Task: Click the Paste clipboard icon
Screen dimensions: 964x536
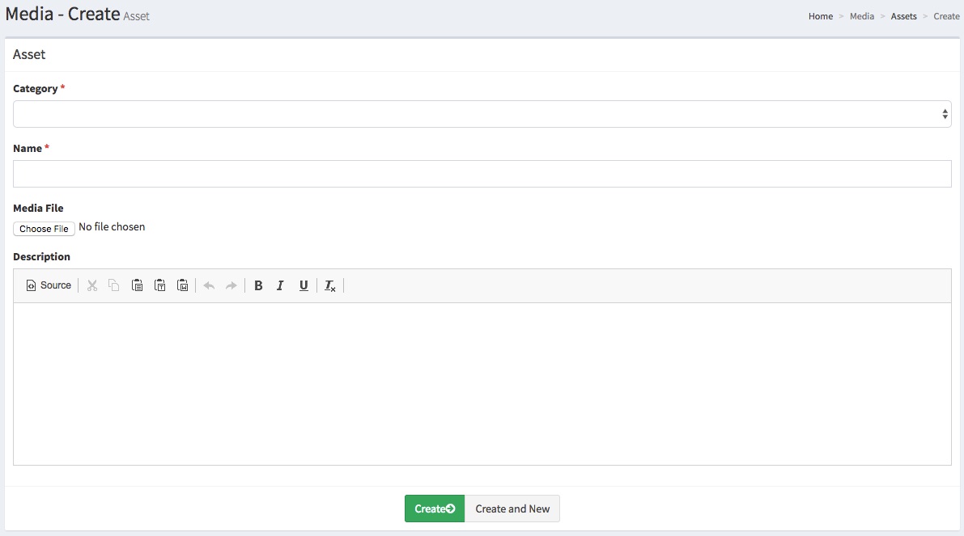Action: pos(138,285)
